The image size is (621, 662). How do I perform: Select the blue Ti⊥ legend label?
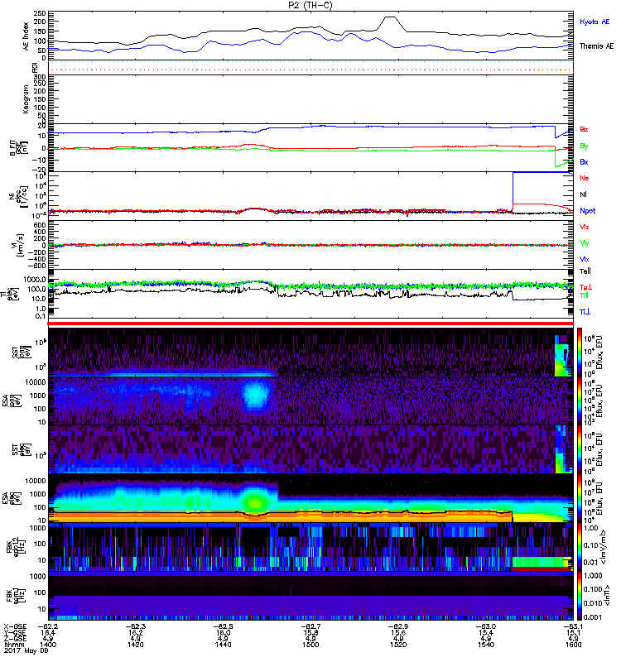(x=585, y=312)
